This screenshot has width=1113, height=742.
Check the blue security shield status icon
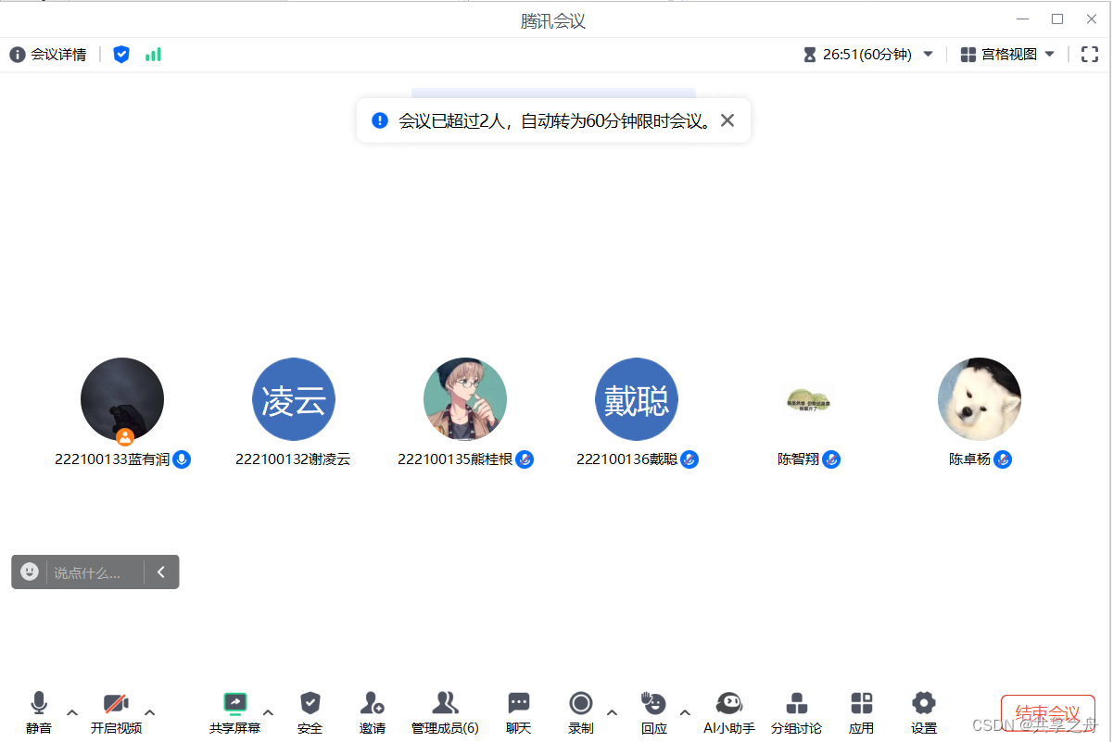121,55
